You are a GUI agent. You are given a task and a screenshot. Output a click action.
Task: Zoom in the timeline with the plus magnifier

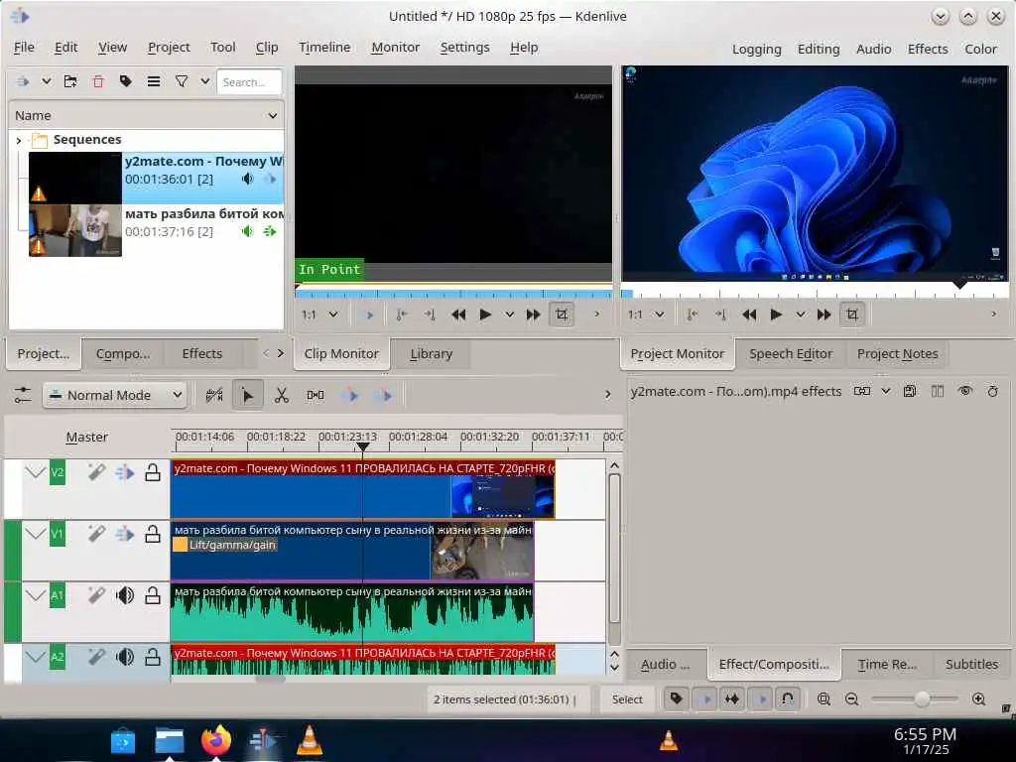pyautogui.click(x=979, y=699)
